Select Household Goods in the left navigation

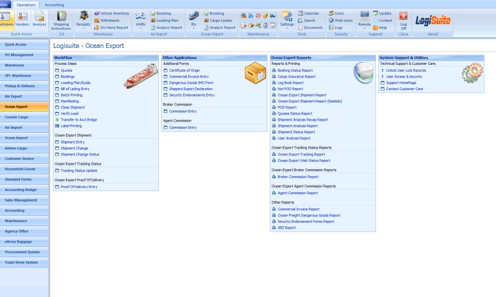click(x=20, y=169)
